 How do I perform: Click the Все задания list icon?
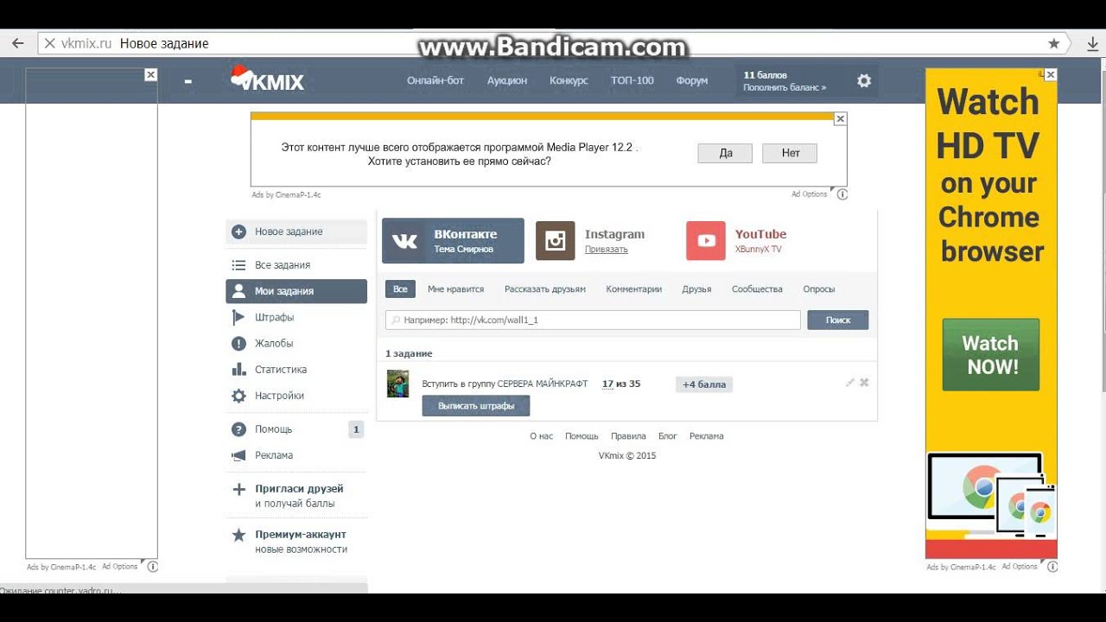pyautogui.click(x=238, y=265)
